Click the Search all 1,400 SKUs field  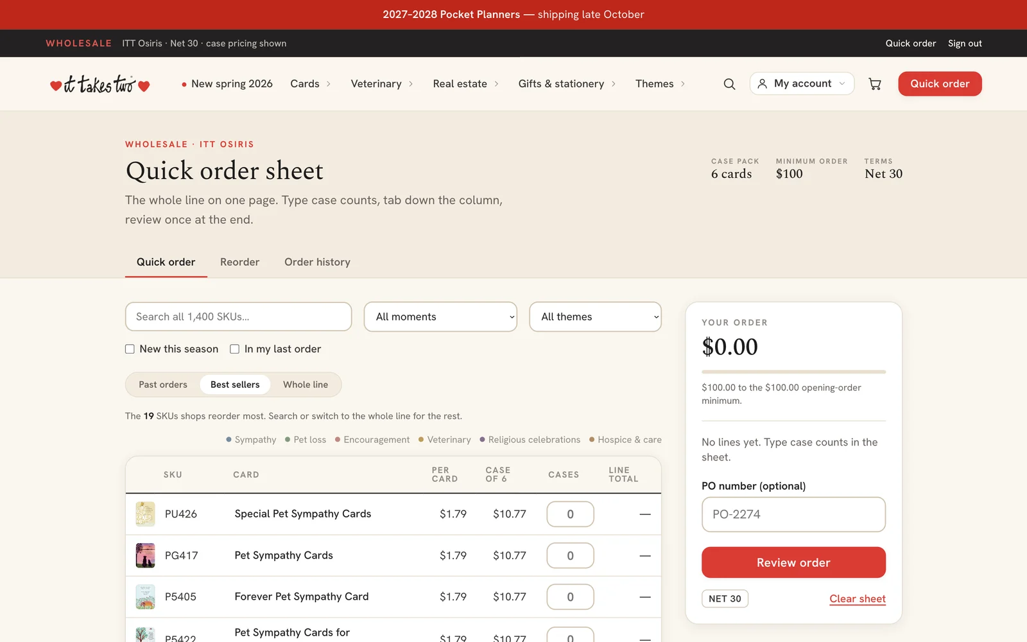238,317
